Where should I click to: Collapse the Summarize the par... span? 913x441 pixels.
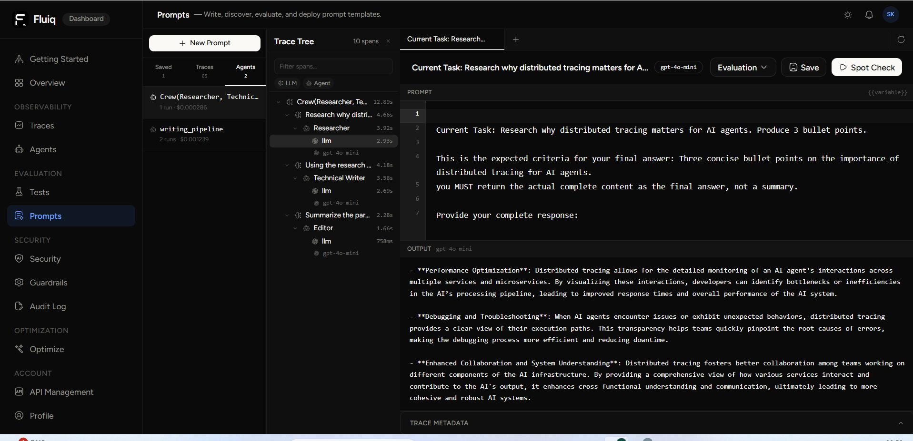coord(287,215)
